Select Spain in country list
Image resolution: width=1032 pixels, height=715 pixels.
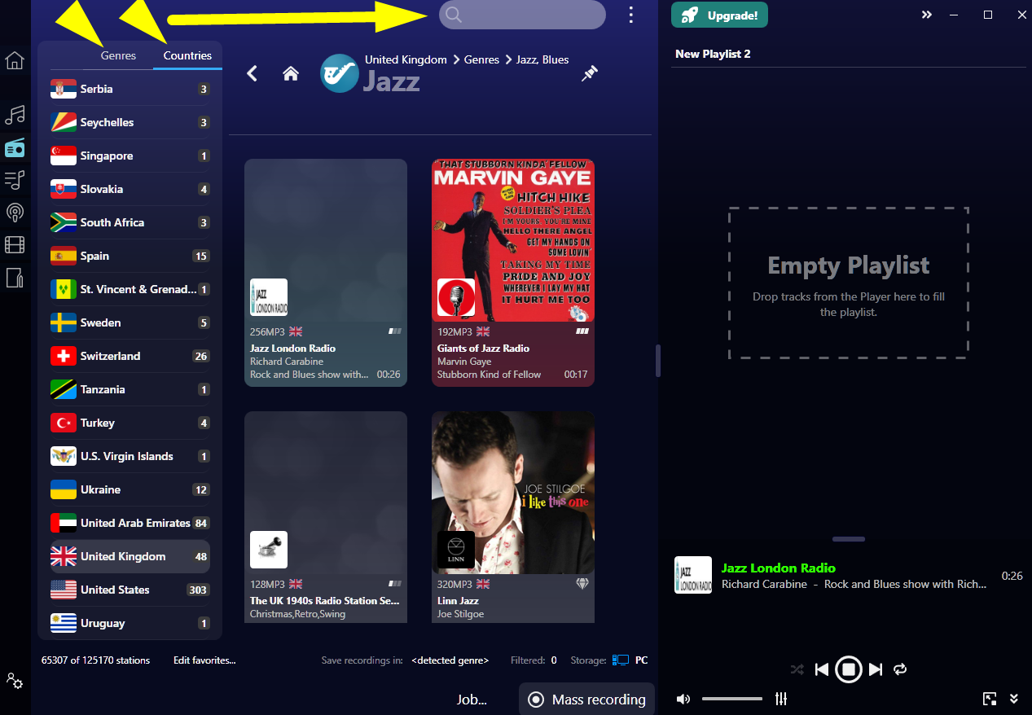pos(130,256)
